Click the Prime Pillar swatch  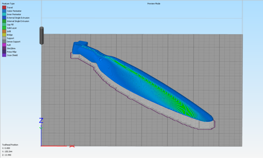(x=4, y=52)
